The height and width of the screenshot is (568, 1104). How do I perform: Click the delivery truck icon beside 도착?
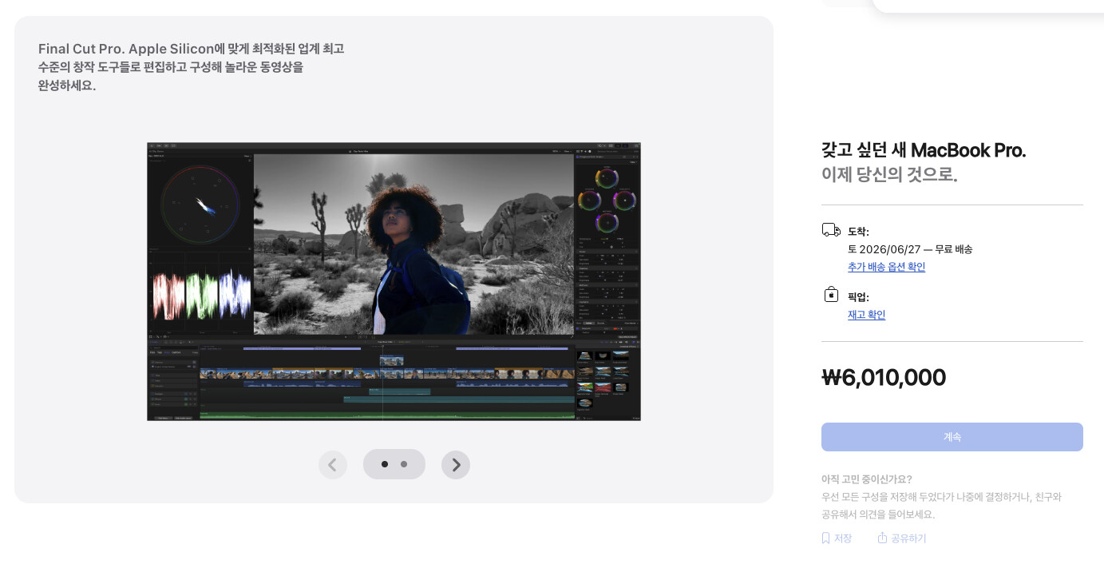[831, 230]
